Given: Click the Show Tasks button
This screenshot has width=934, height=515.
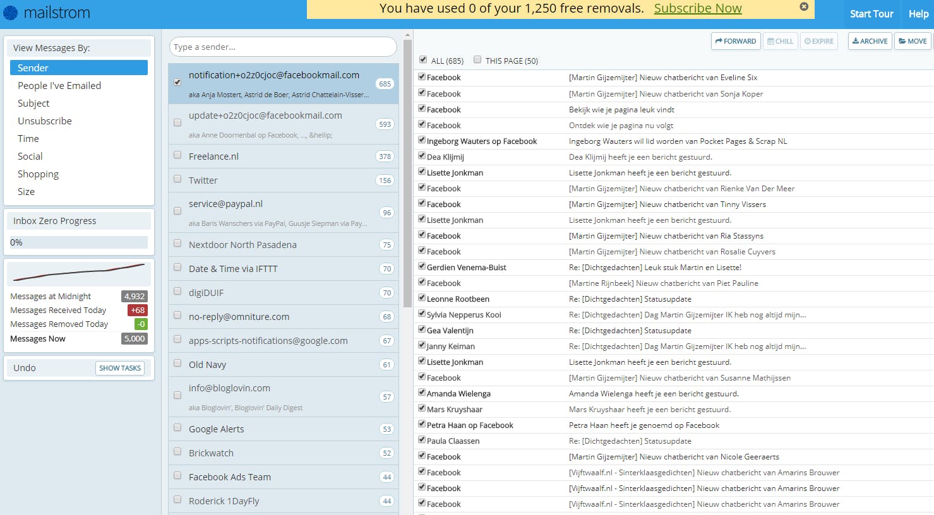Looking at the screenshot, I should point(120,368).
